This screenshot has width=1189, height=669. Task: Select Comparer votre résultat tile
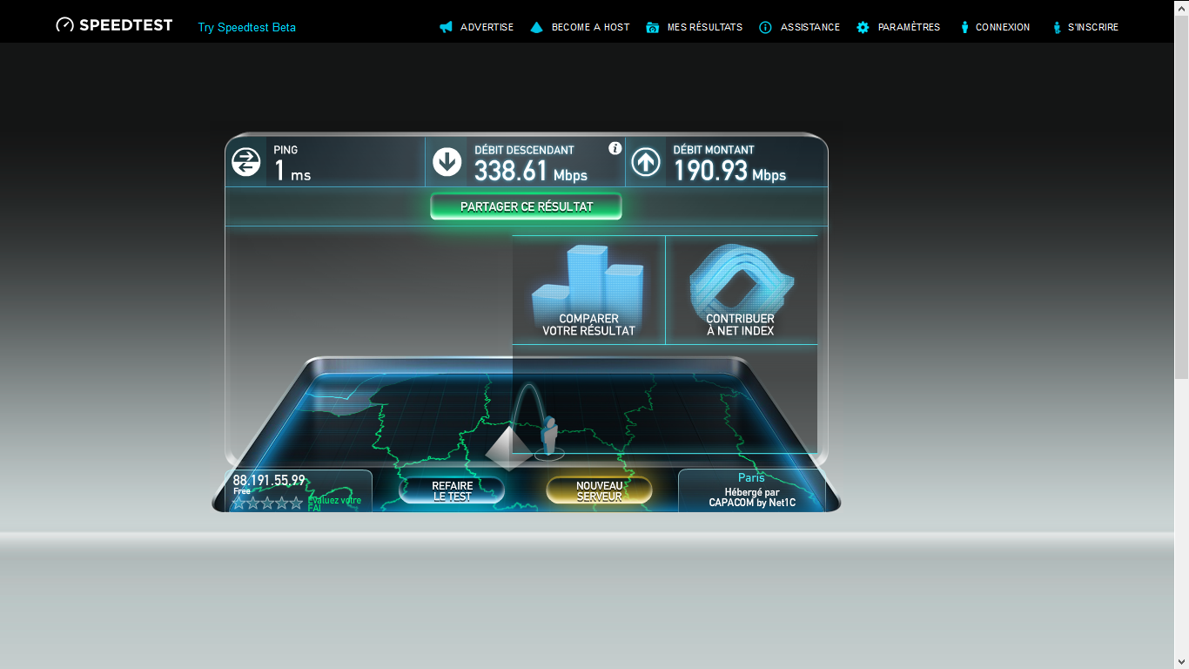click(x=588, y=290)
